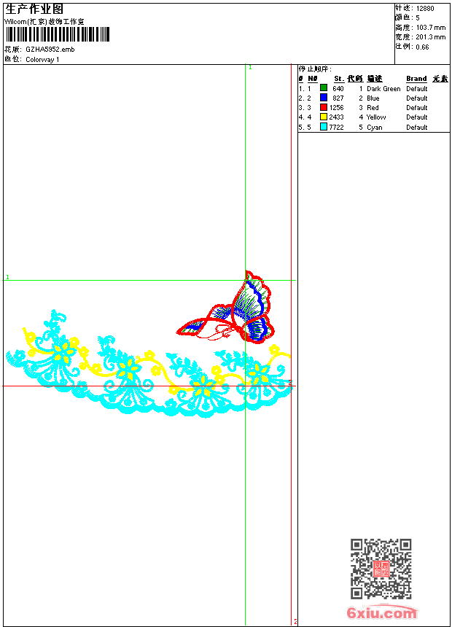This screenshot has height=627, width=452.
Task: Select the stitch count value 12880
Action: point(425,9)
